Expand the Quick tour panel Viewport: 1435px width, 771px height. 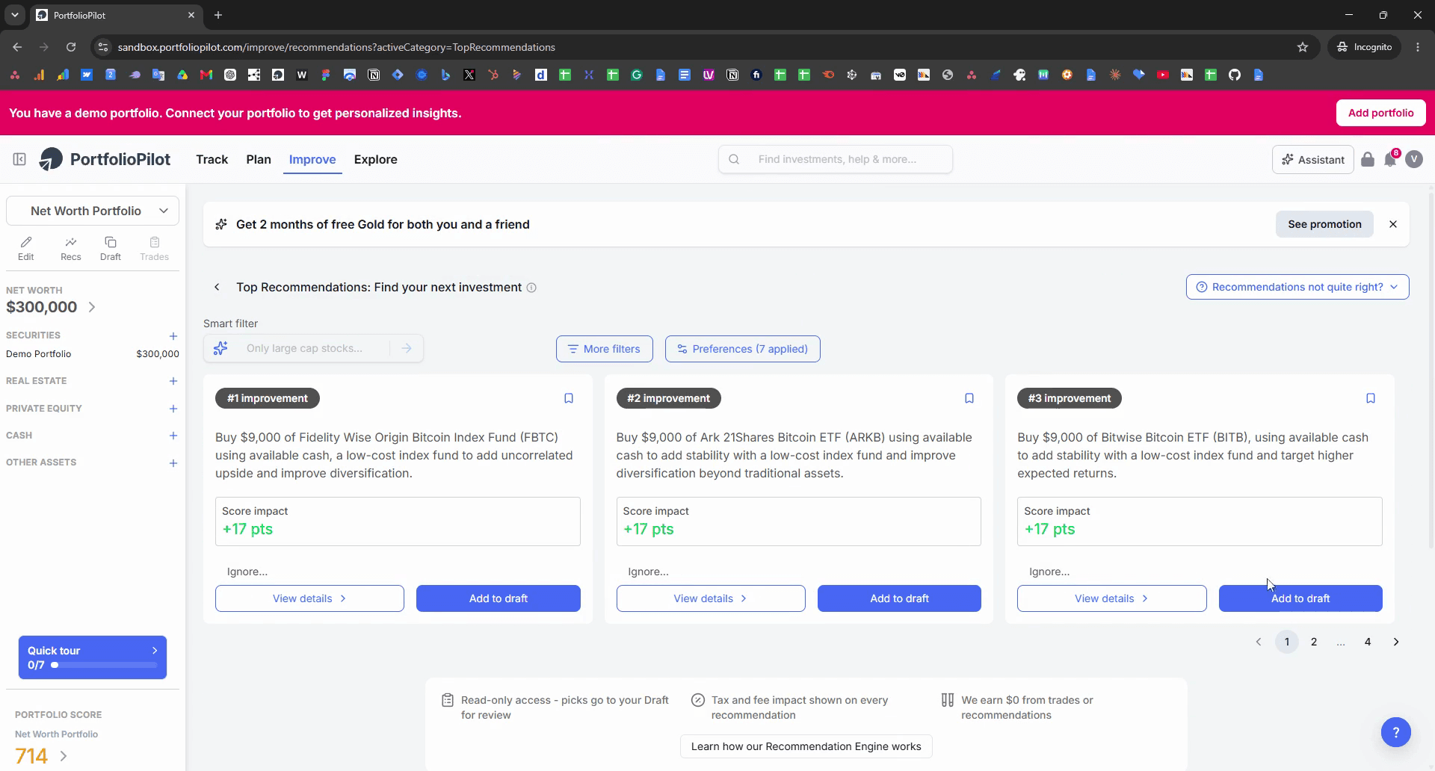pyautogui.click(x=155, y=651)
